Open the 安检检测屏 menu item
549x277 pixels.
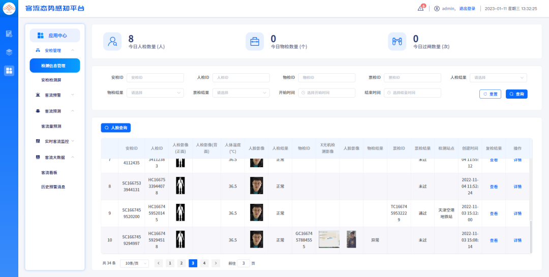coord(51,80)
